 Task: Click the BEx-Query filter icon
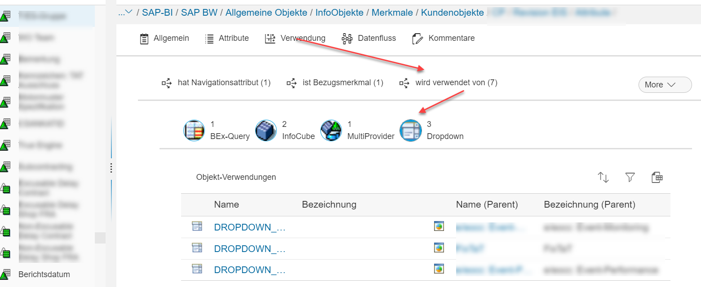[x=194, y=130]
